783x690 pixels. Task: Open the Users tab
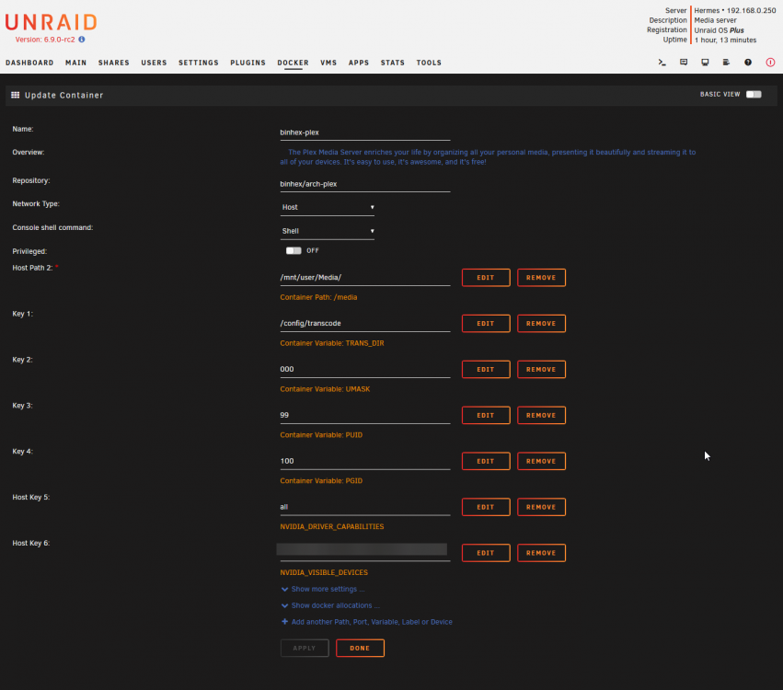pos(154,63)
